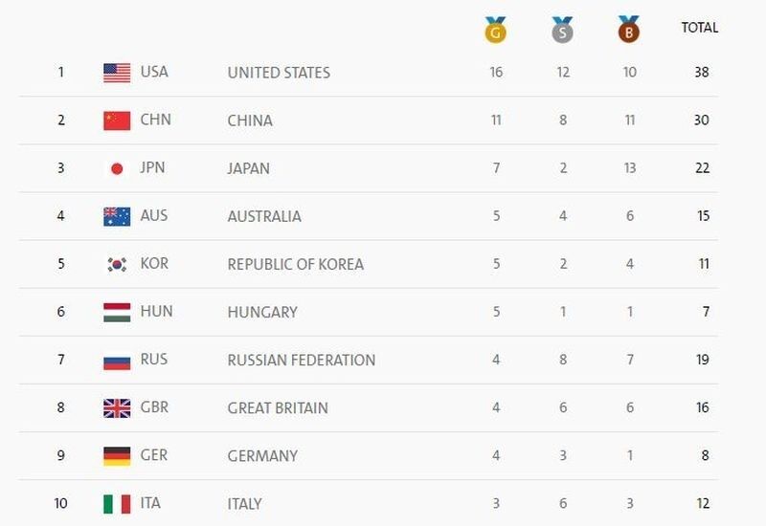Click the HUN country code
The width and height of the screenshot is (766, 526).
coord(154,312)
